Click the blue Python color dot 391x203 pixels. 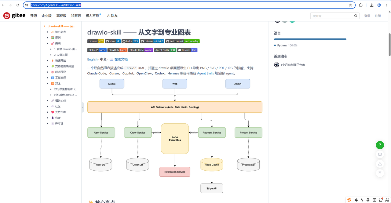(275, 45)
